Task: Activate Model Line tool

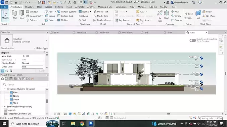Action: click(x=101, y=16)
